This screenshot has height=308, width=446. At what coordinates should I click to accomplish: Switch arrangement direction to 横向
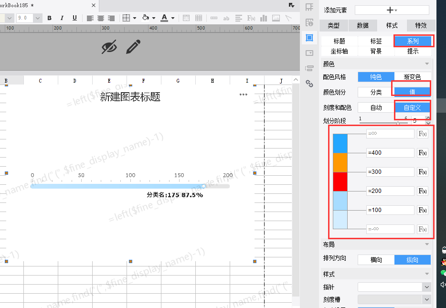(376, 260)
